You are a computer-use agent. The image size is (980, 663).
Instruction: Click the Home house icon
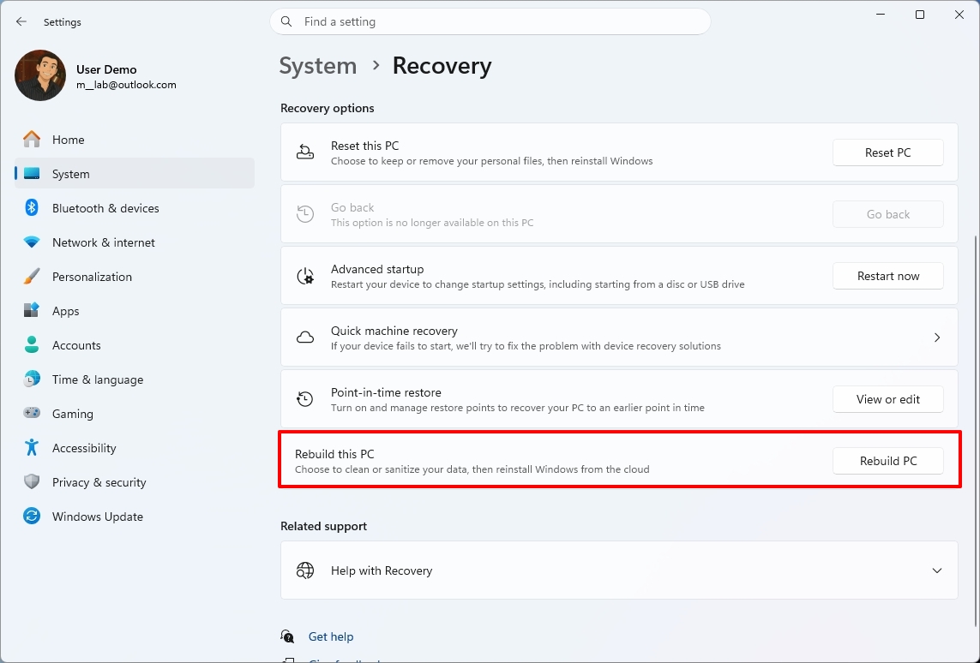32,140
